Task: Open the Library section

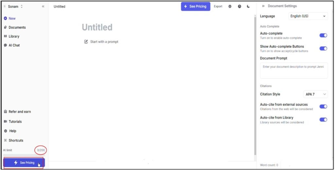Action: pos(11,36)
